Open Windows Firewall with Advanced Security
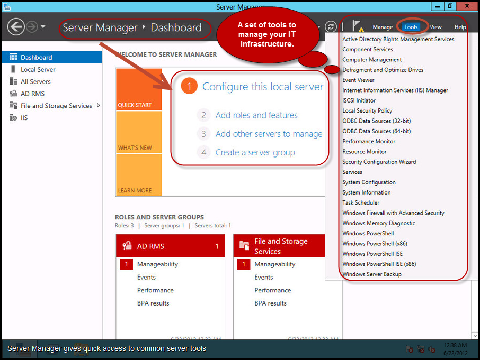The height and width of the screenshot is (360, 480). 393,213
